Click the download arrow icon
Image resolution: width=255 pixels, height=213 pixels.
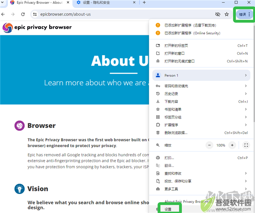pyautogui.click(x=158, y=102)
